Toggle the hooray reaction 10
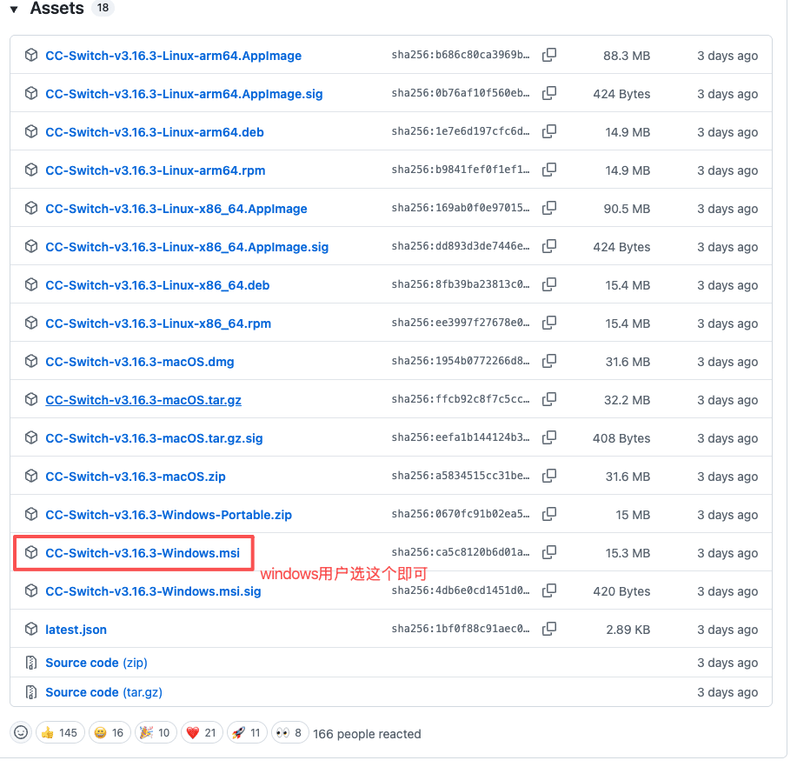The image size is (797, 767). (x=156, y=733)
